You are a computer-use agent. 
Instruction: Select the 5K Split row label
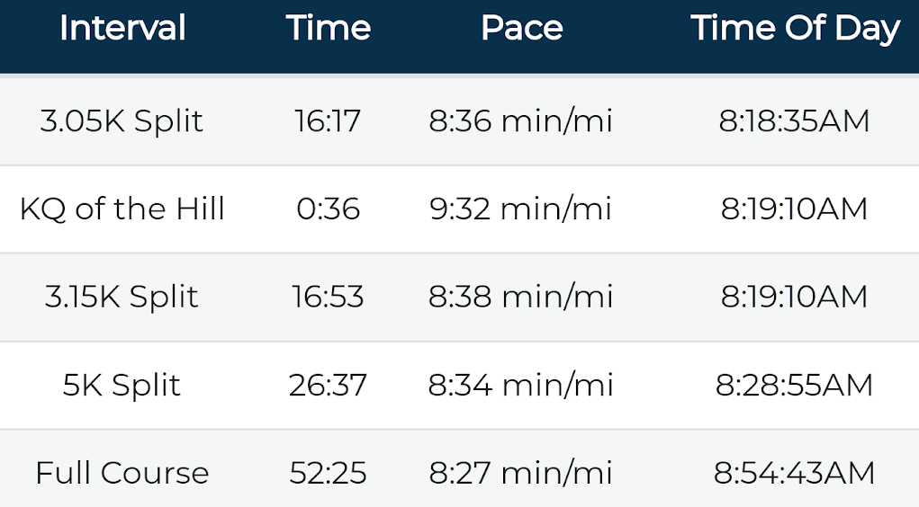pyautogui.click(x=122, y=386)
